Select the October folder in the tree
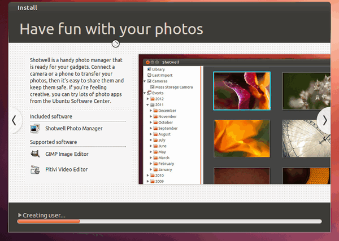Image resolution: width=339 pixels, height=241 pixels. (166, 122)
